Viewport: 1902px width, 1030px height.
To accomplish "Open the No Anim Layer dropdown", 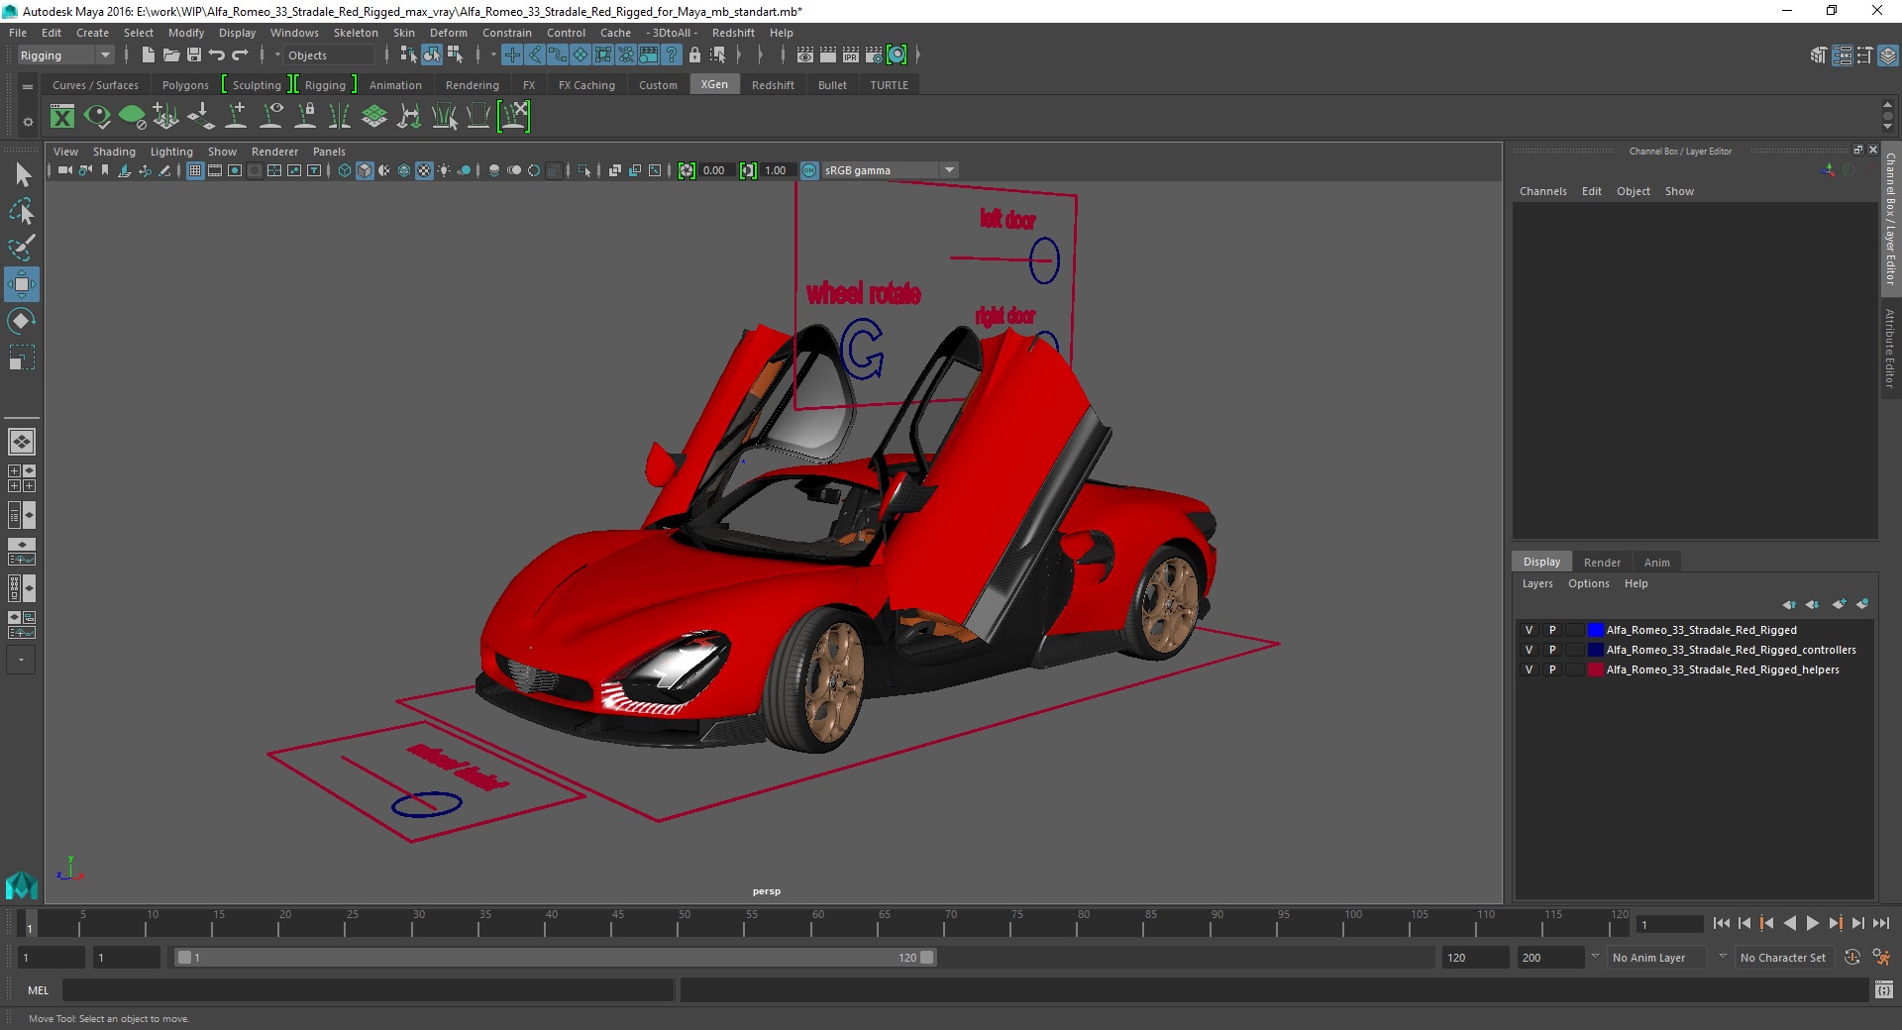I will click(1657, 958).
